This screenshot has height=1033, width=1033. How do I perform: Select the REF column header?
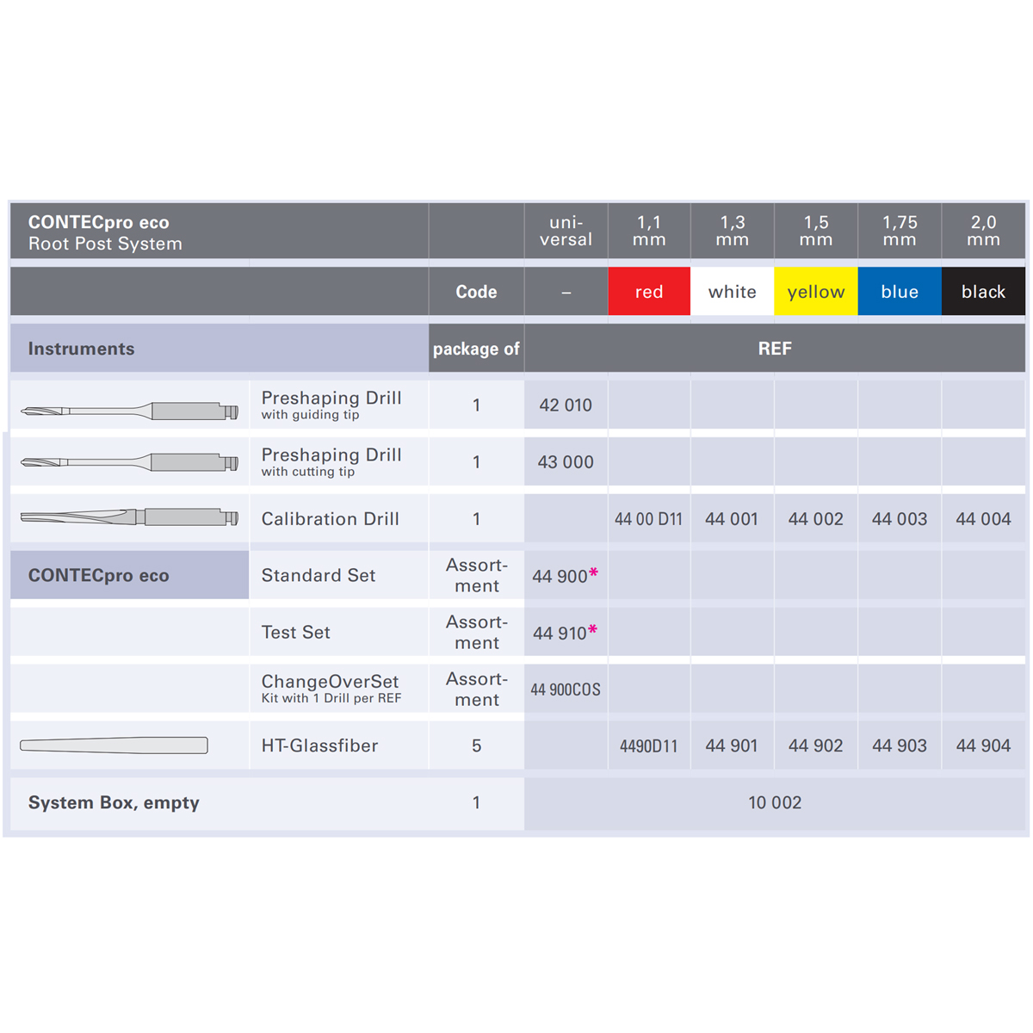774,349
